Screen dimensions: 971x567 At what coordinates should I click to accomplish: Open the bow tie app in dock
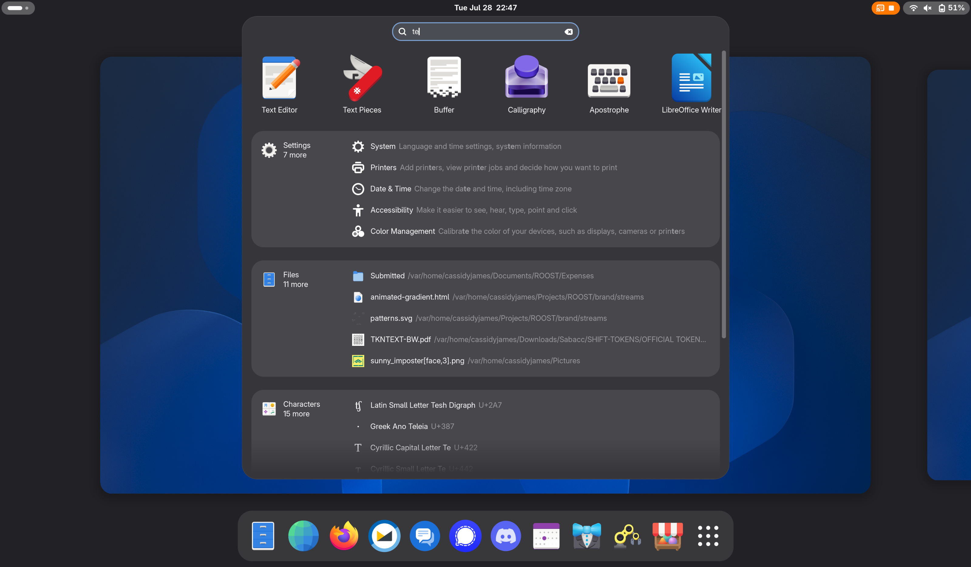(x=586, y=536)
